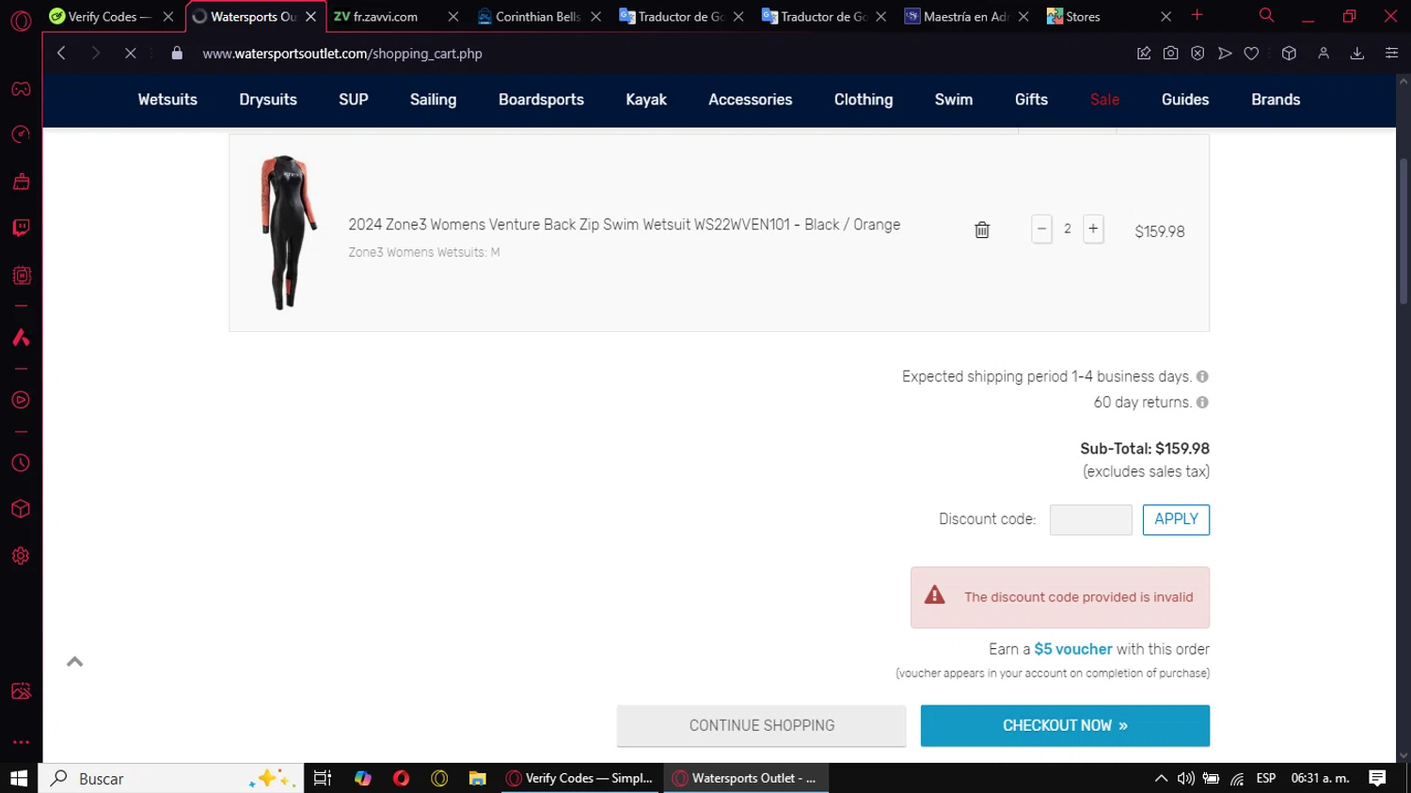Open File Explorer from taskbar
Viewport: 1411px width, 793px height.
coord(478,778)
